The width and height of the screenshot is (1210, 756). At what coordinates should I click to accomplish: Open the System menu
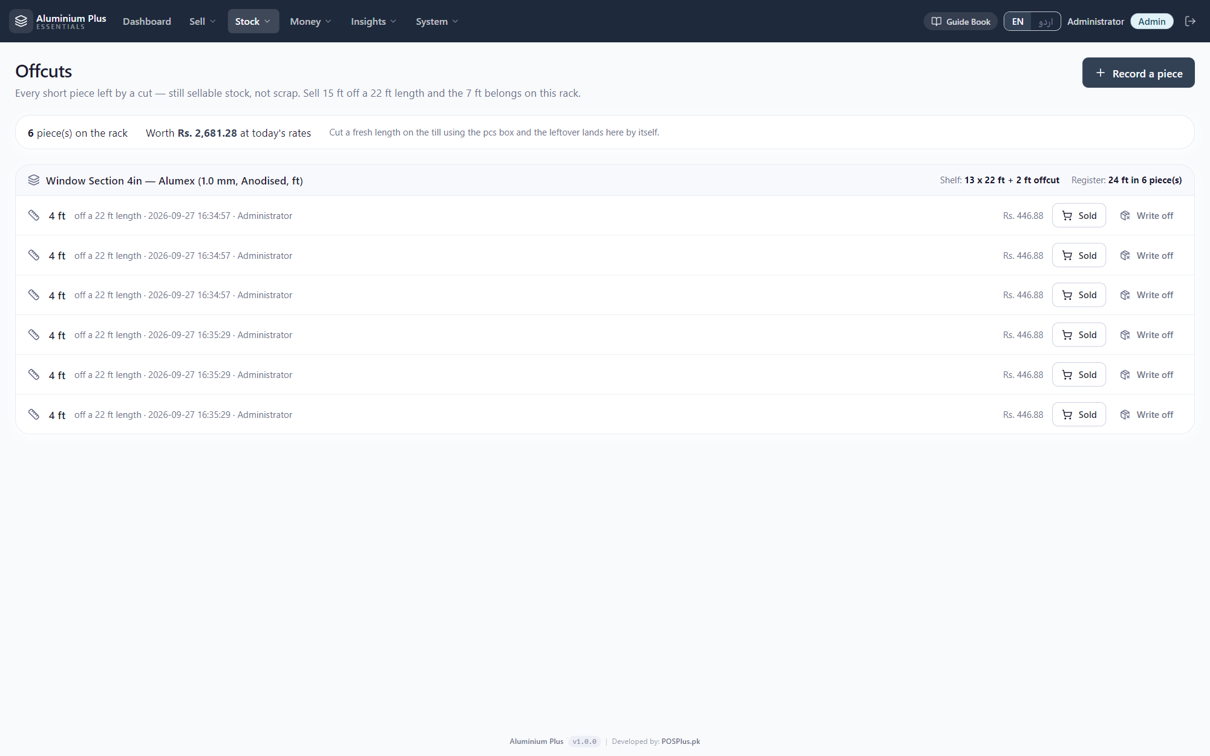coord(437,21)
